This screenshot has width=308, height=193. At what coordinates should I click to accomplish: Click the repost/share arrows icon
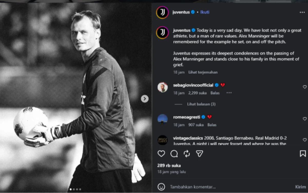[187, 154]
